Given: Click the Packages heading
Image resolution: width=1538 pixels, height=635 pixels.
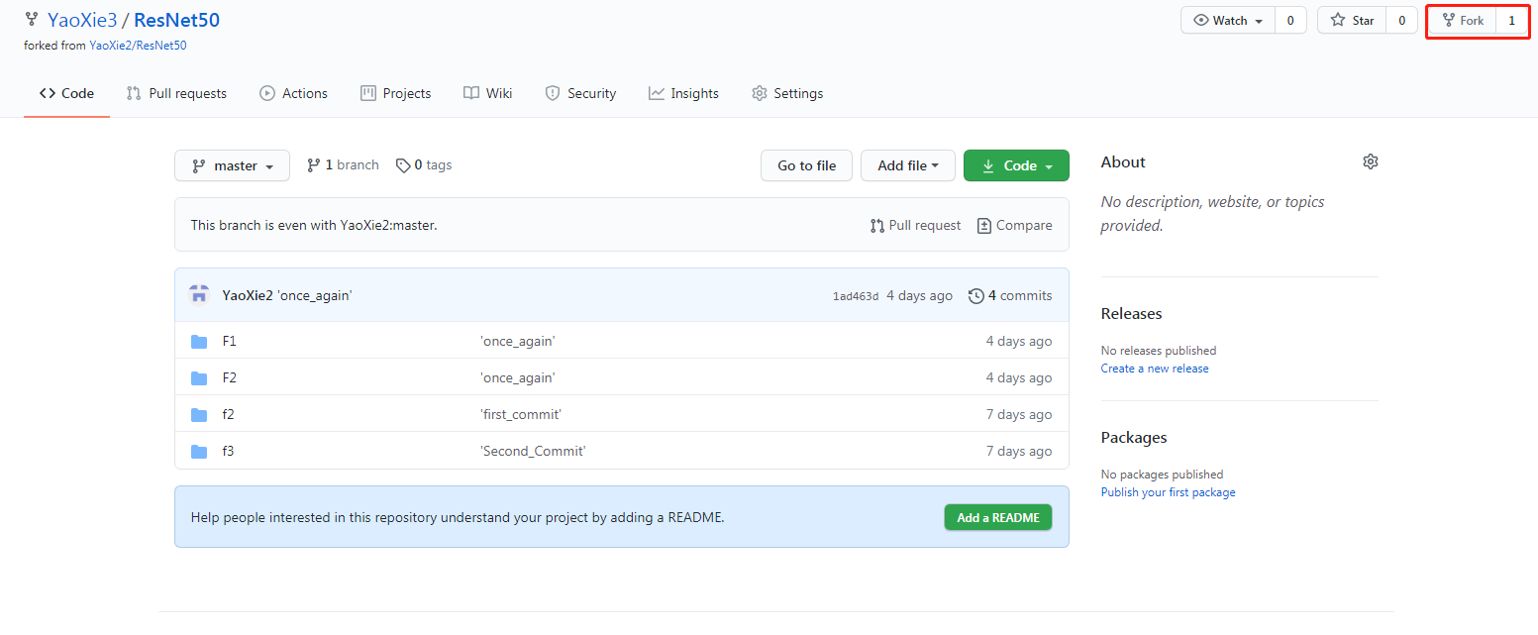Looking at the screenshot, I should [1134, 437].
